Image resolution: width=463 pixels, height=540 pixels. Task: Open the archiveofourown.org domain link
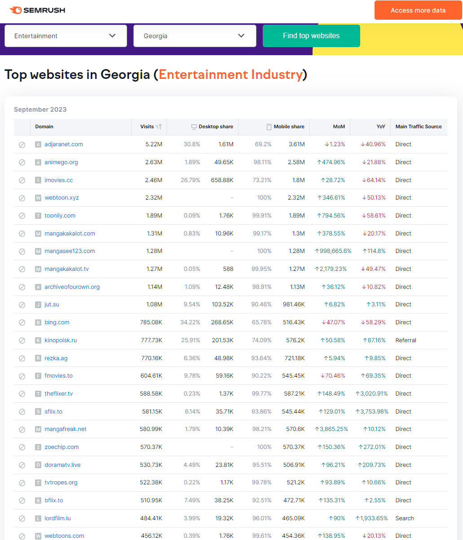pos(72,287)
